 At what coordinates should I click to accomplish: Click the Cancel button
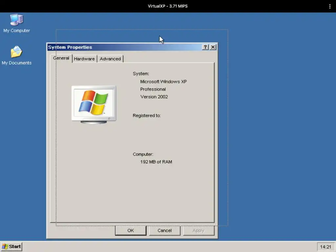[x=165, y=231]
